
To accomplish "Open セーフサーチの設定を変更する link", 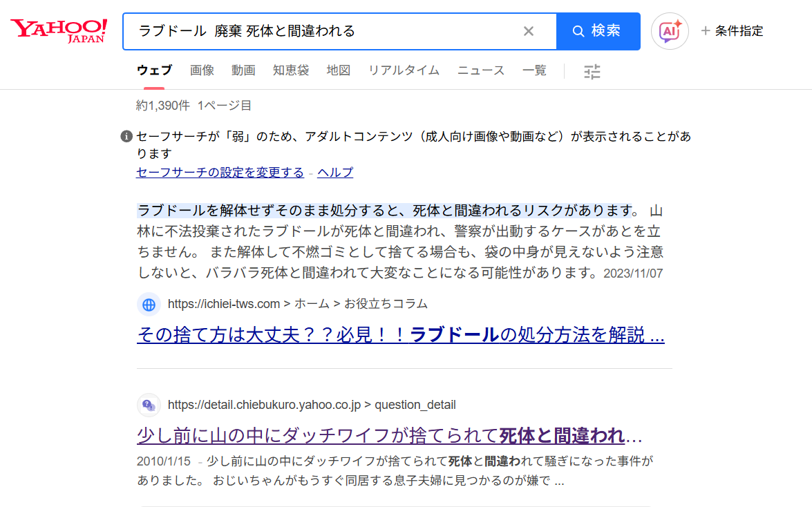I will 220,173.
